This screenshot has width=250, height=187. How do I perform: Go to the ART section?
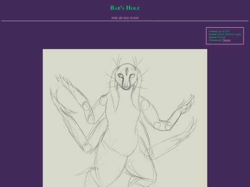(120, 18)
